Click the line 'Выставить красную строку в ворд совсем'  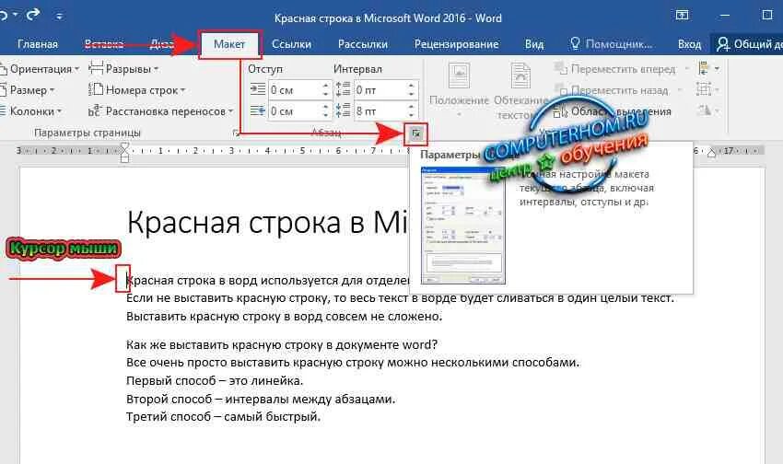[x=284, y=317]
